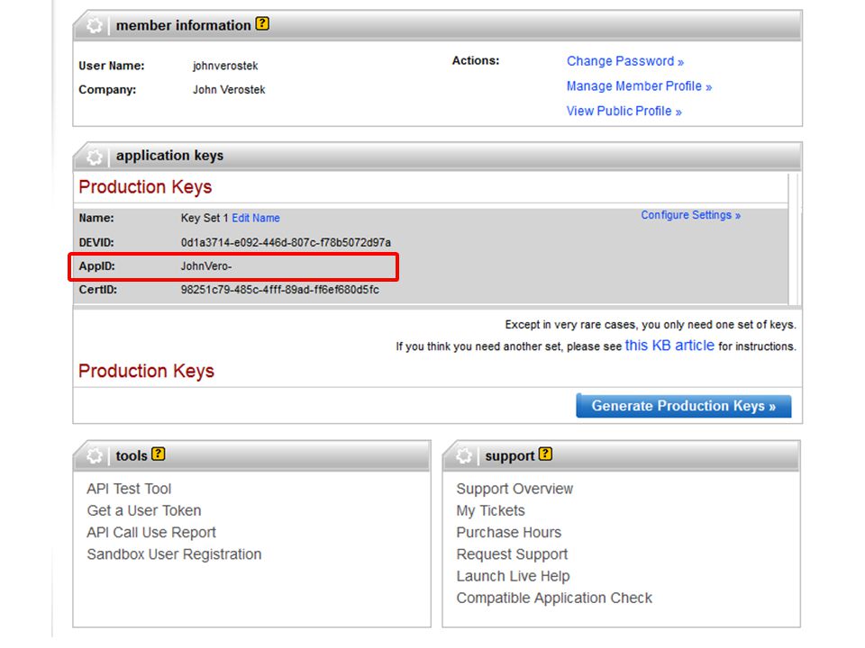Open Get a User Token link
This screenshot has height=648, width=865.
point(143,511)
